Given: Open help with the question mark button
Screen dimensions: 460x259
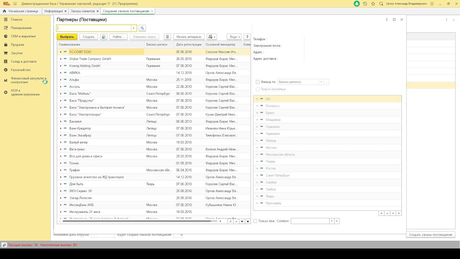Looking at the screenshot, I should coord(247,37).
